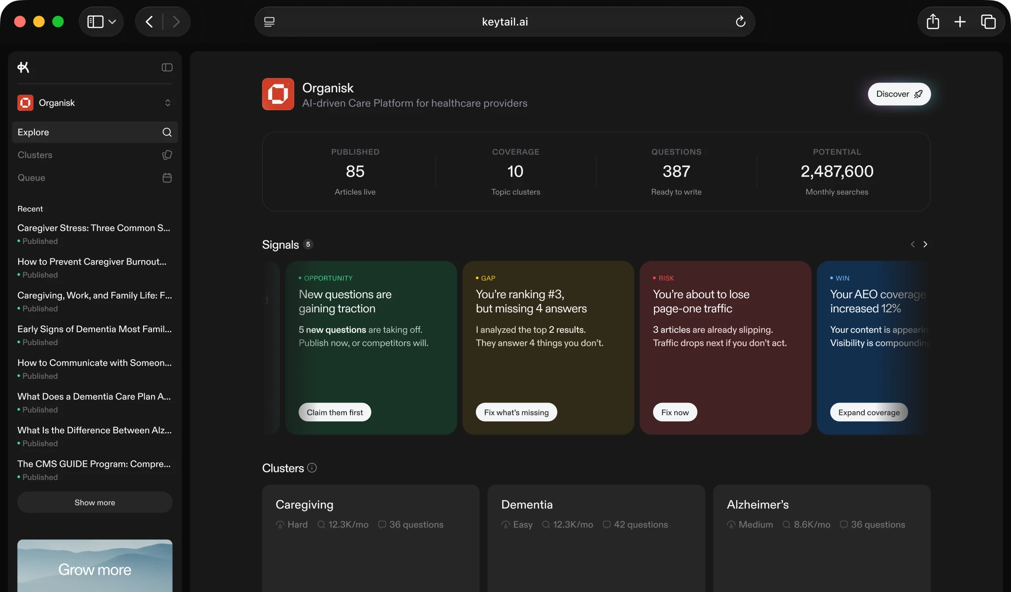Click '8.6K/mo' on Alzheimer's card
Image resolution: width=1011 pixels, height=592 pixels.
(x=812, y=524)
